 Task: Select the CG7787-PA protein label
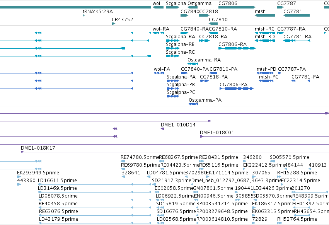(x=292, y=69)
